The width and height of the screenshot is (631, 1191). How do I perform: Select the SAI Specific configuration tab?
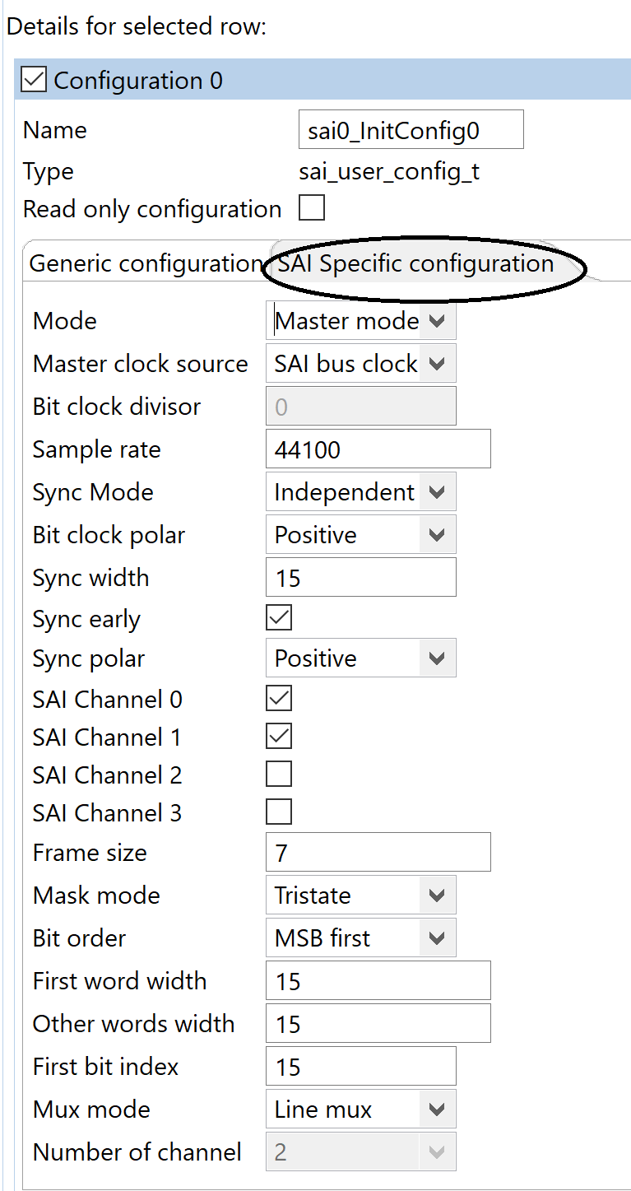coord(415,263)
